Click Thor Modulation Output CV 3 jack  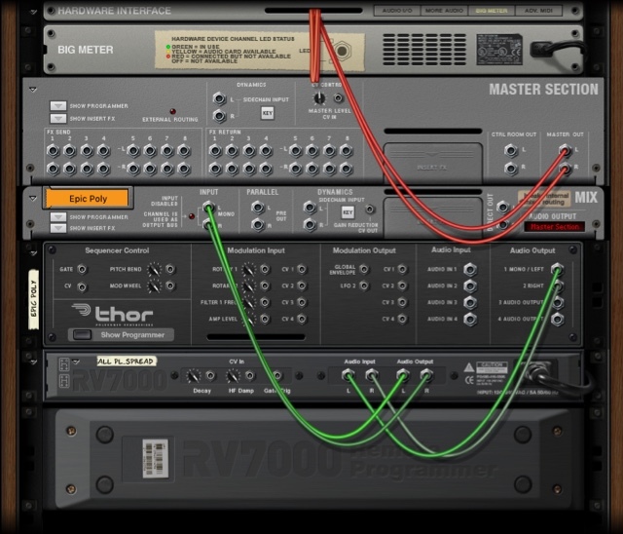(402, 302)
